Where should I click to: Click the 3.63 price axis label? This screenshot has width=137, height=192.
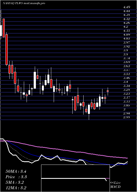(x=127, y=66)
